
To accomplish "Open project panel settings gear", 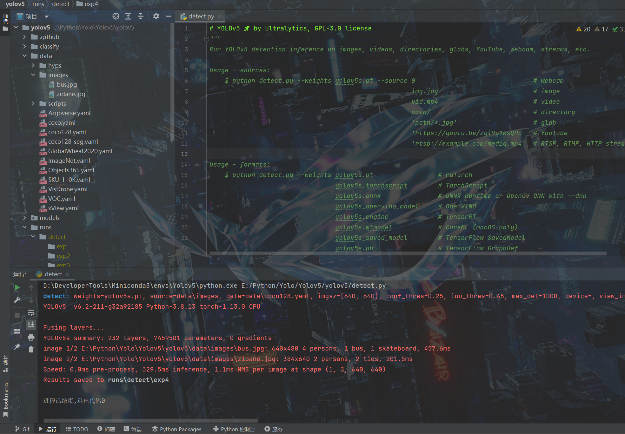I will coord(156,16).
